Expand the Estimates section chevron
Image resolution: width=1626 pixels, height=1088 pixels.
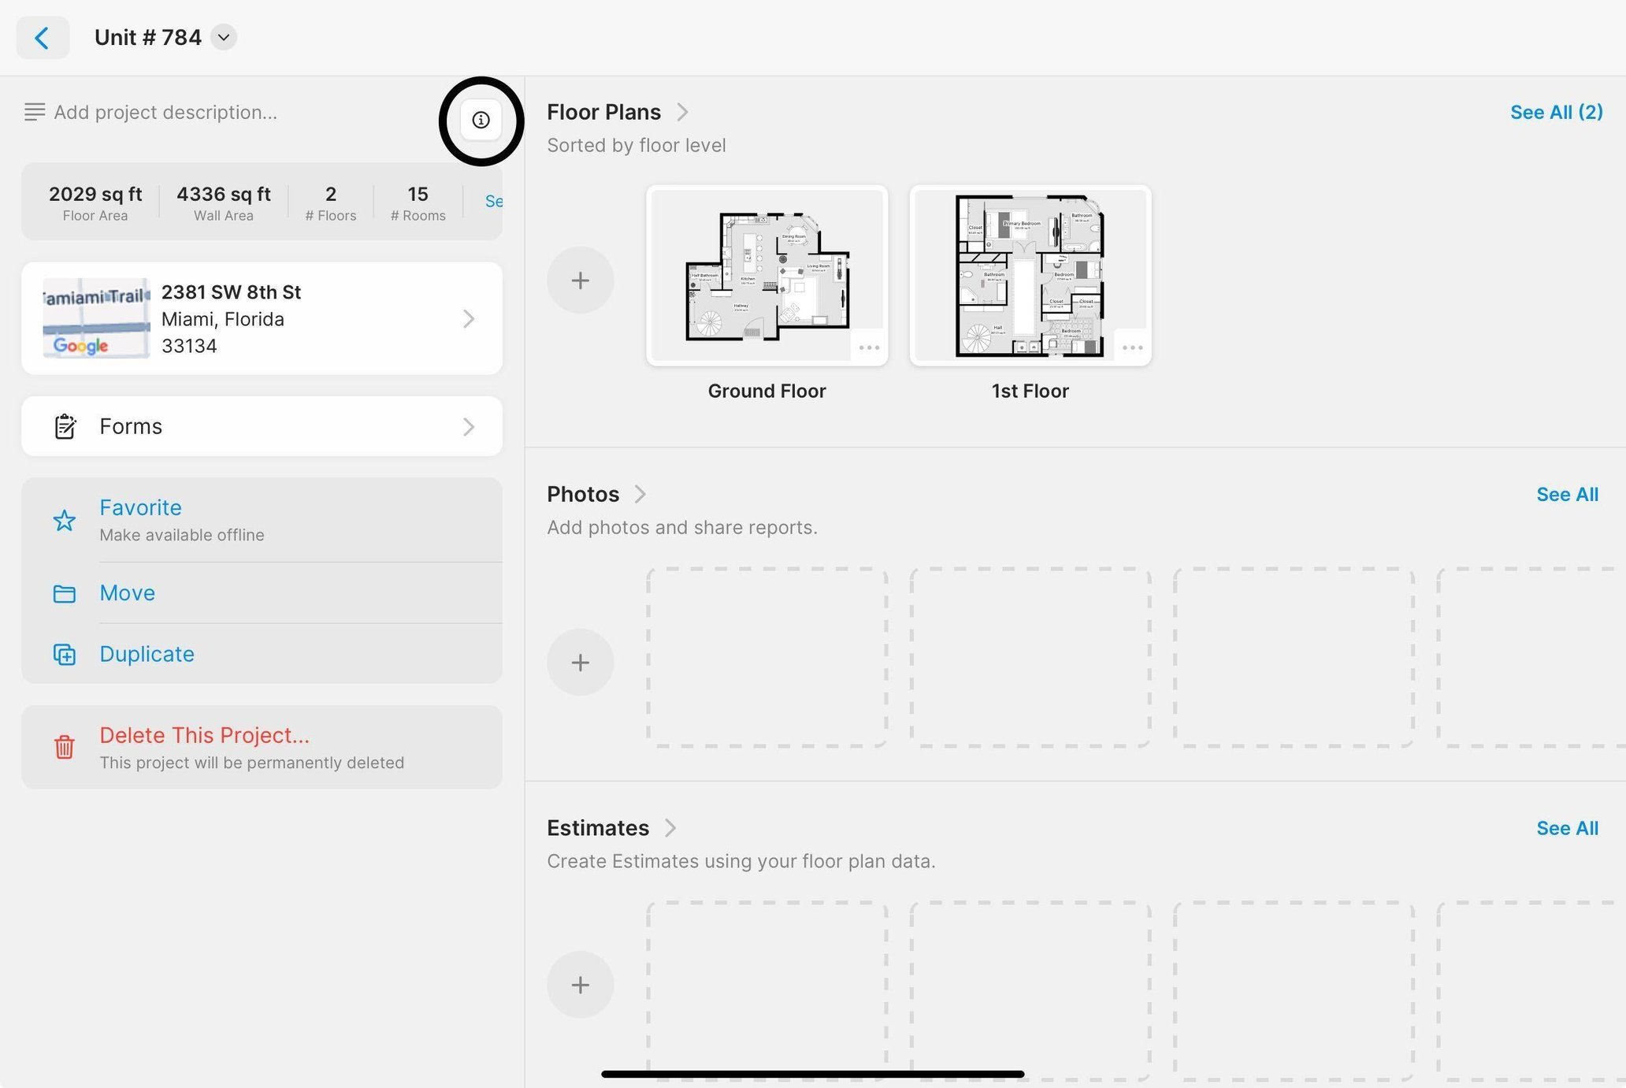click(x=670, y=828)
